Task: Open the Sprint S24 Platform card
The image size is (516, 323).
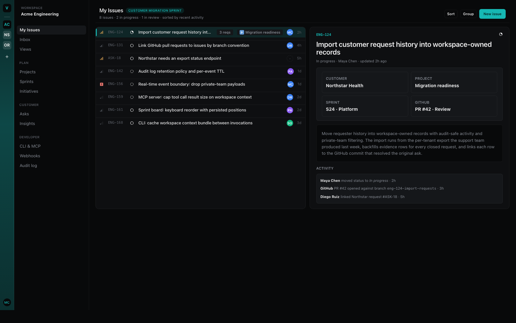Action: click(365, 106)
